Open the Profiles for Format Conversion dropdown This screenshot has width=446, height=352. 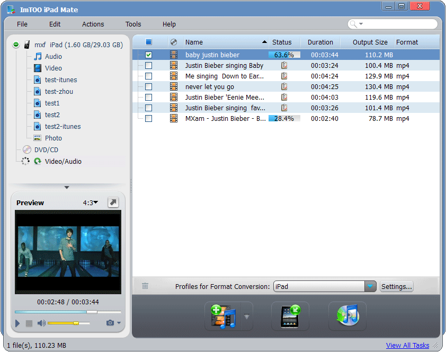pos(370,286)
